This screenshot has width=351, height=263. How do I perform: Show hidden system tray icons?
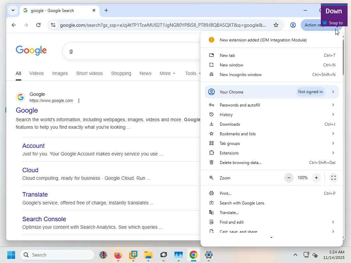pyautogui.click(x=295, y=255)
